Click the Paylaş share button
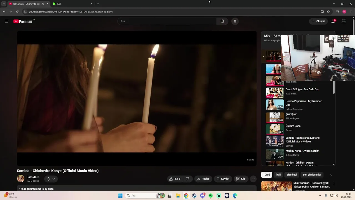 tap(203, 179)
